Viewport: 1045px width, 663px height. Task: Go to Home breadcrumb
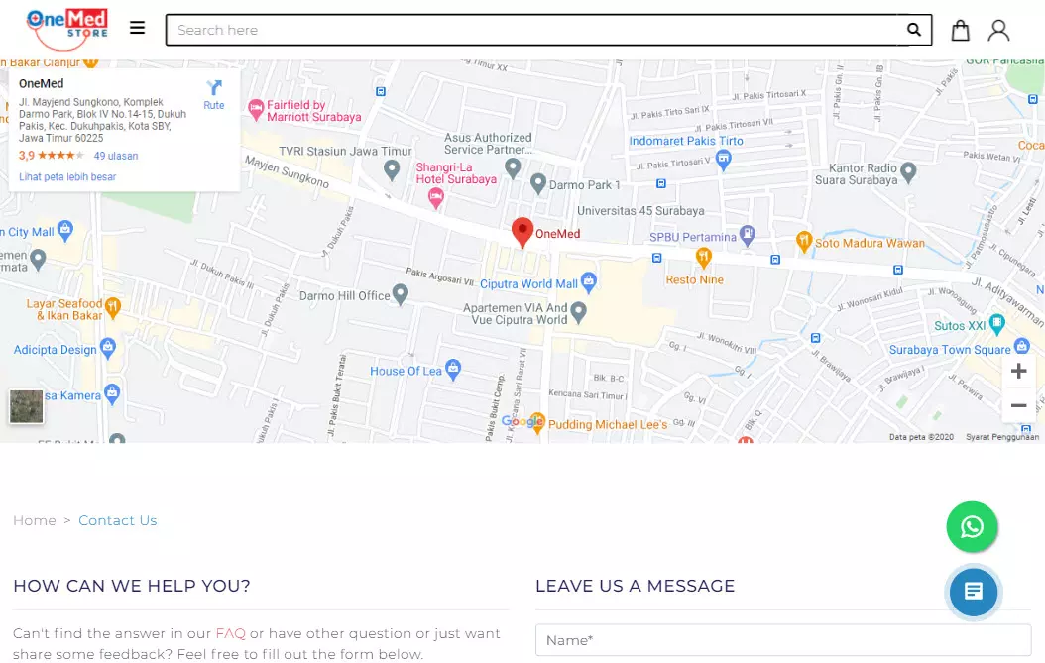[x=35, y=520]
